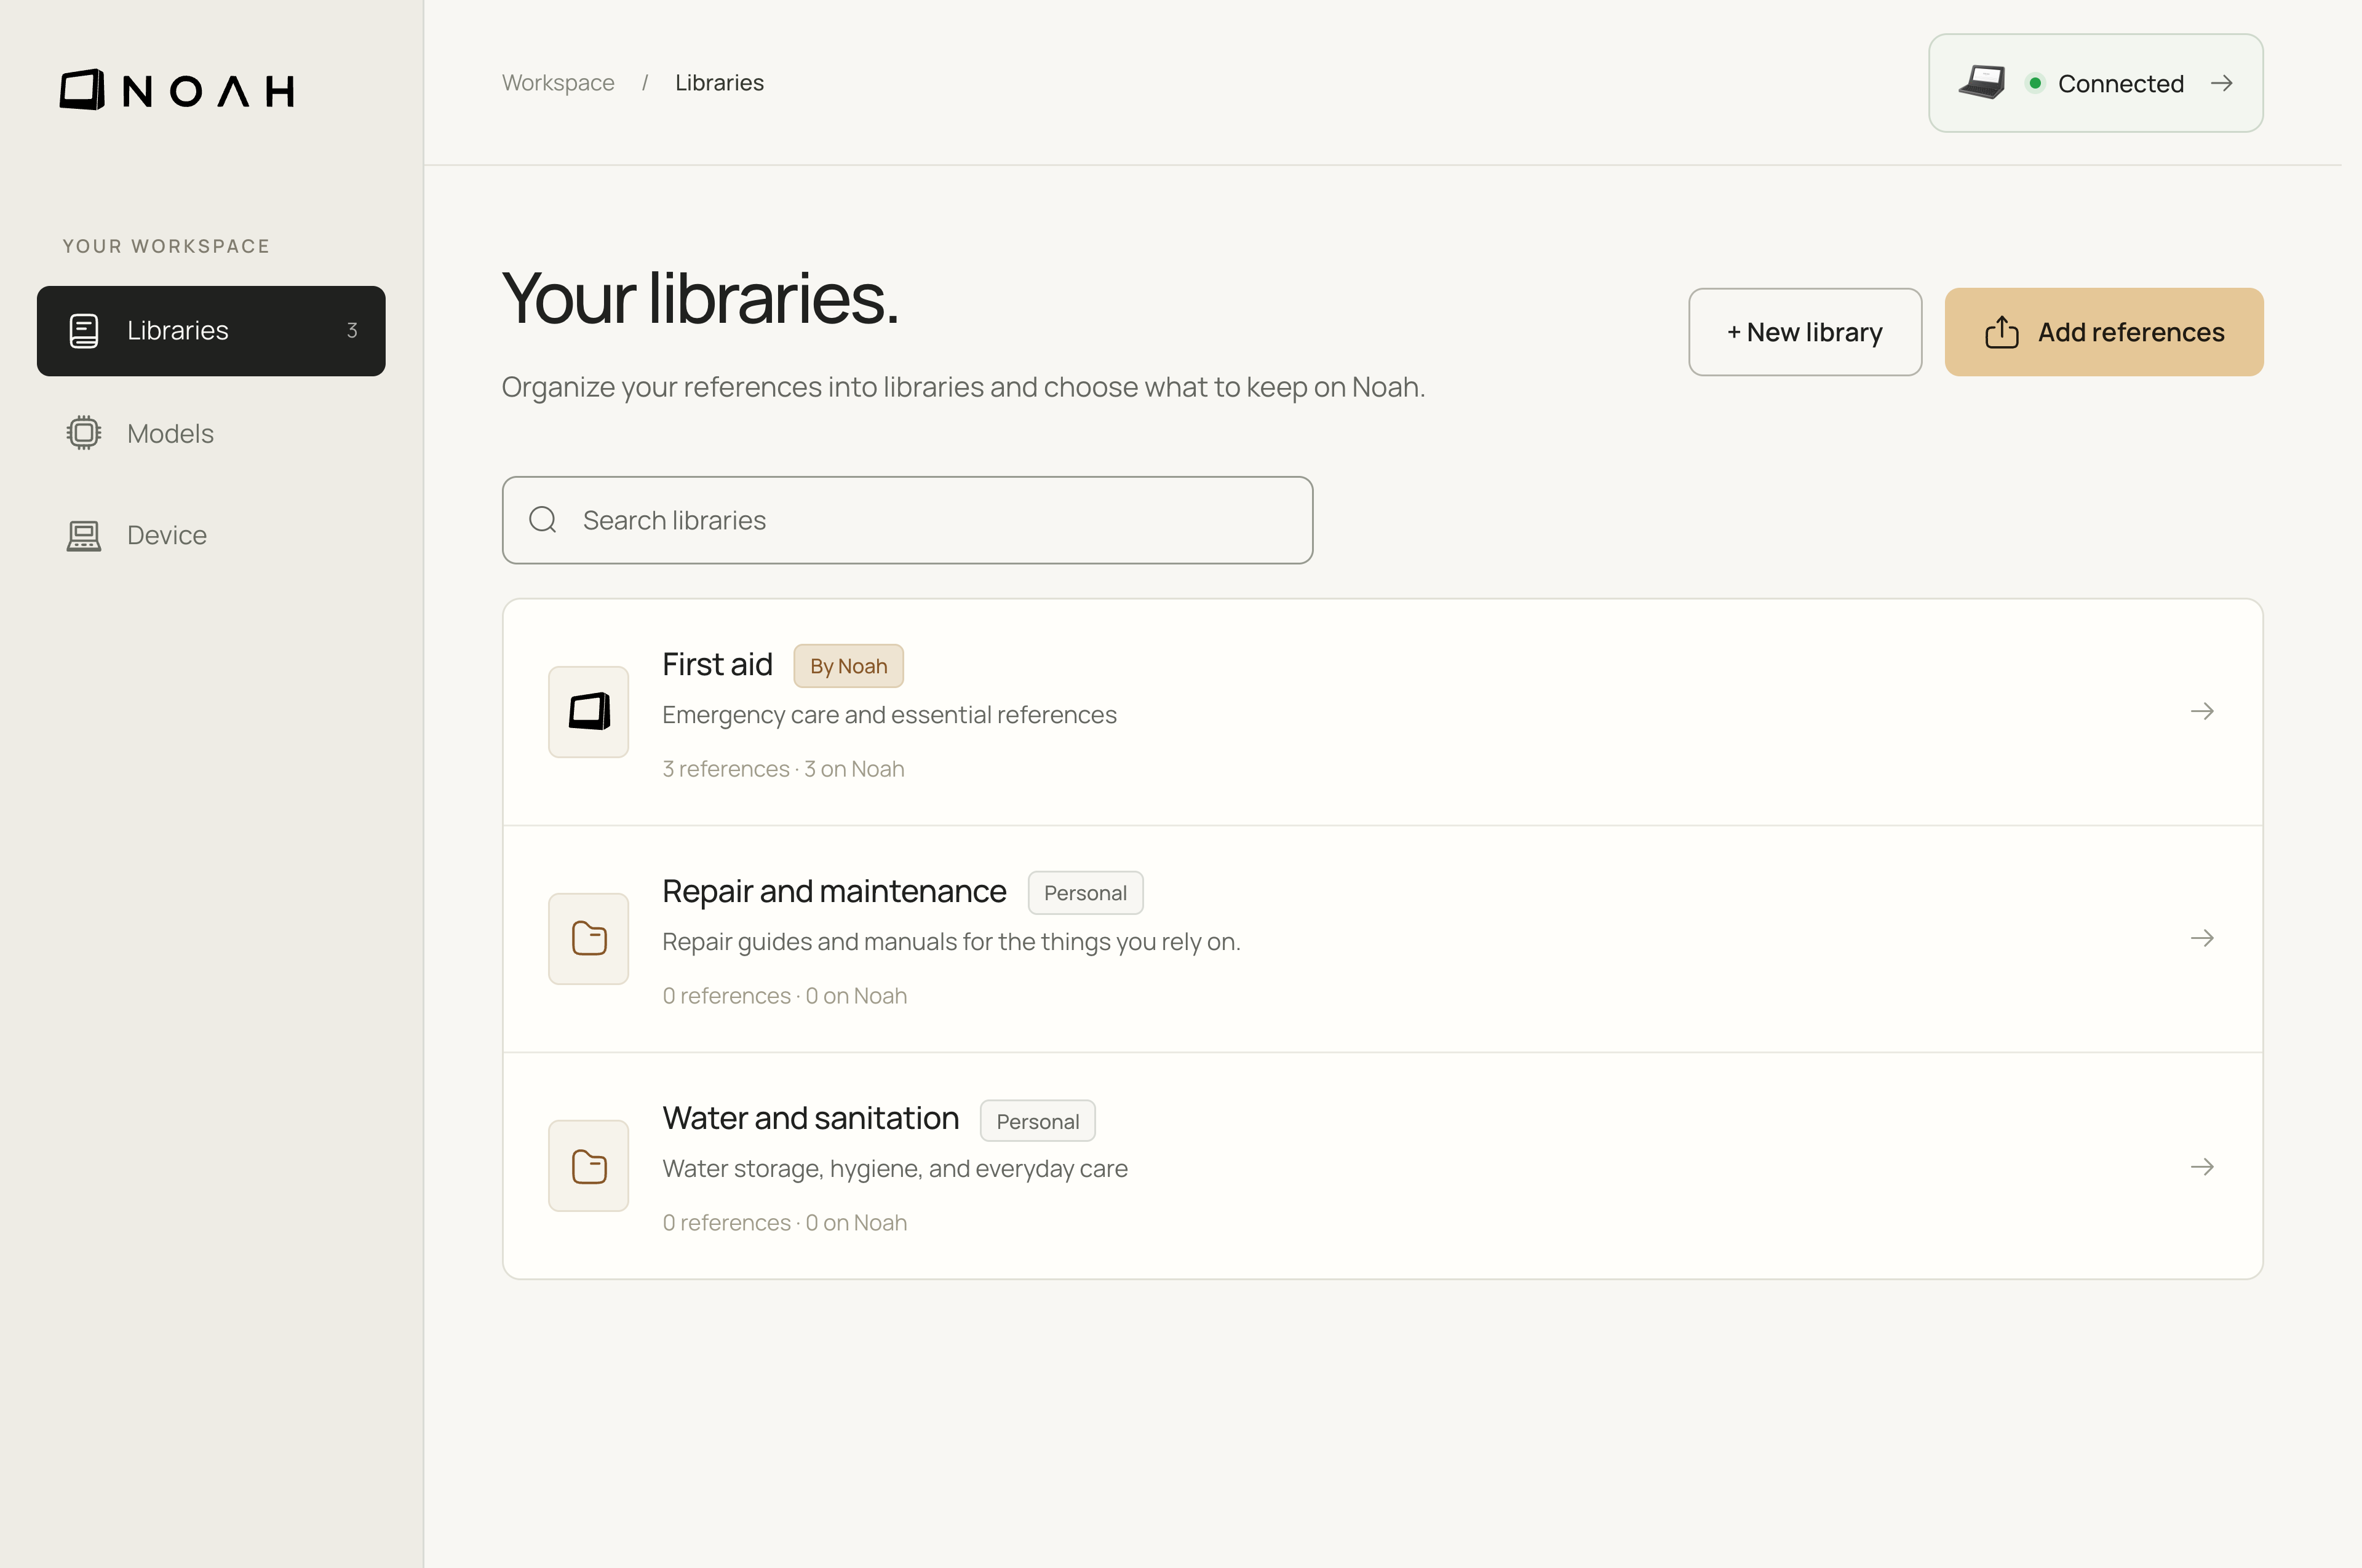Click the arrow on the First aid row
This screenshot has height=1568, width=2362.
(2202, 711)
